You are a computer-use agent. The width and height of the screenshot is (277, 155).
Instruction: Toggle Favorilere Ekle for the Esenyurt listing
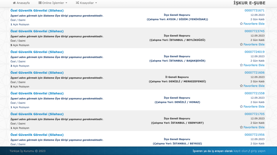point(252,127)
